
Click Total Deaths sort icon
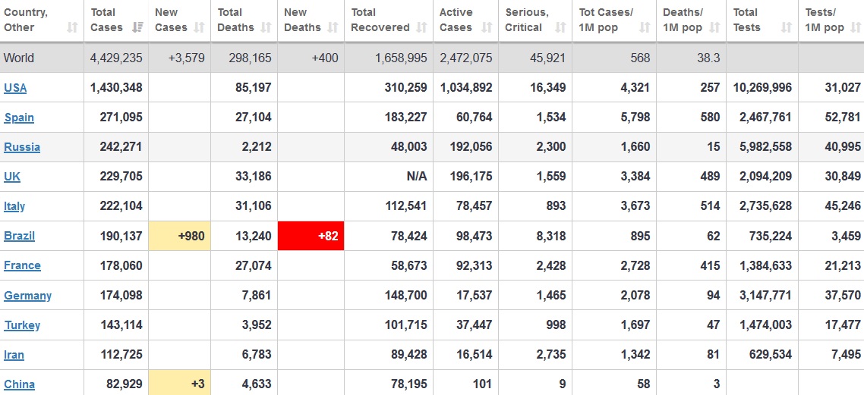point(266,27)
